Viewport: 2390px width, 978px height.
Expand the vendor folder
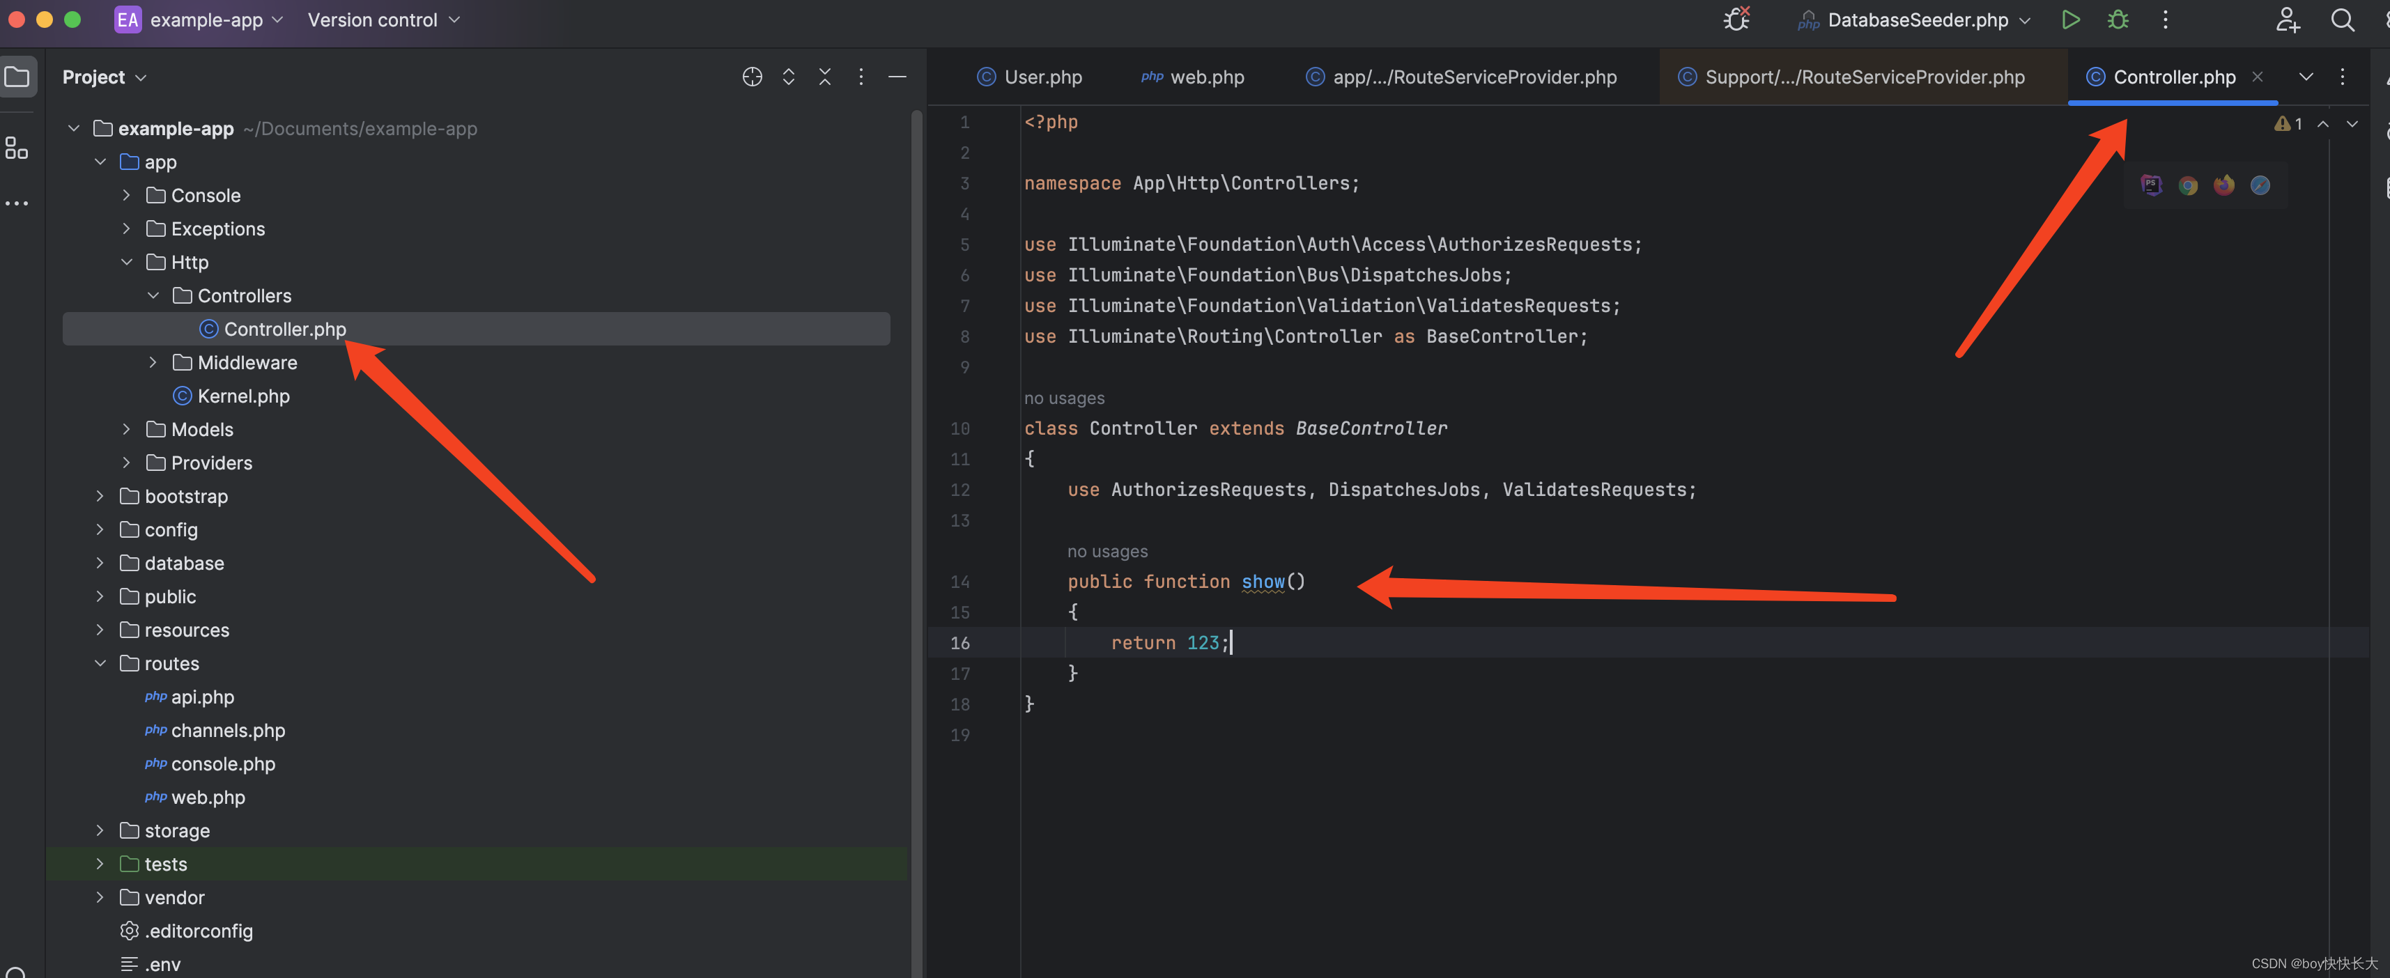click(x=100, y=897)
